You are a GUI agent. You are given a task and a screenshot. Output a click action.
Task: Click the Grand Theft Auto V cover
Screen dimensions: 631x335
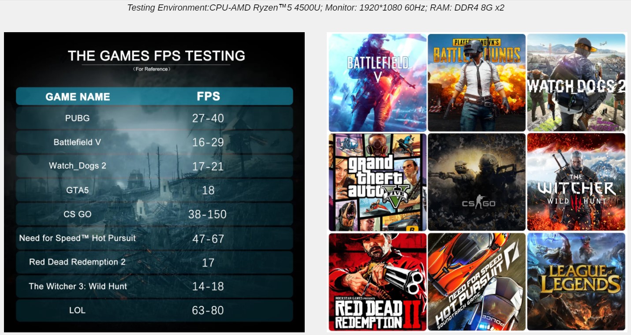click(x=377, y=182)
